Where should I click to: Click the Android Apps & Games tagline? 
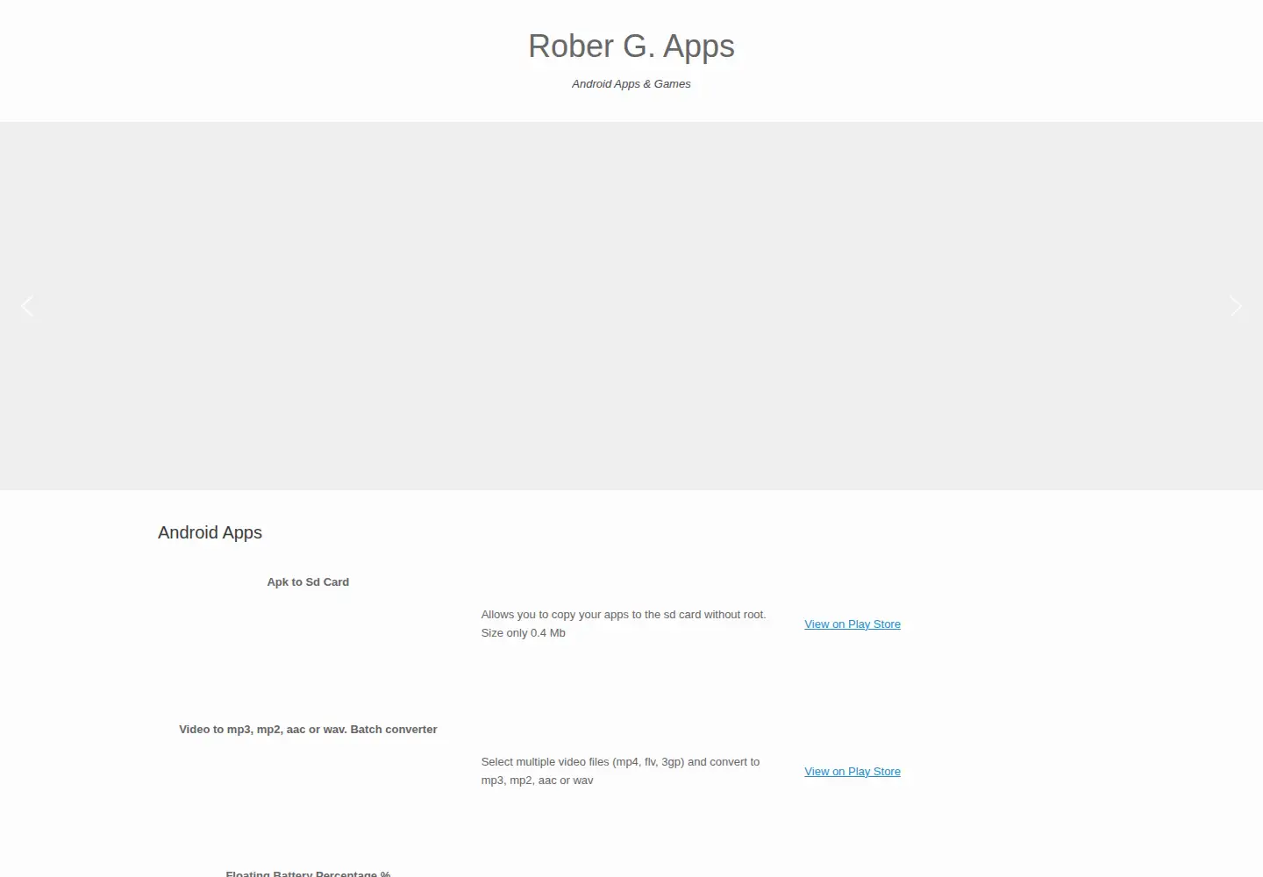(x=631, y=84)
